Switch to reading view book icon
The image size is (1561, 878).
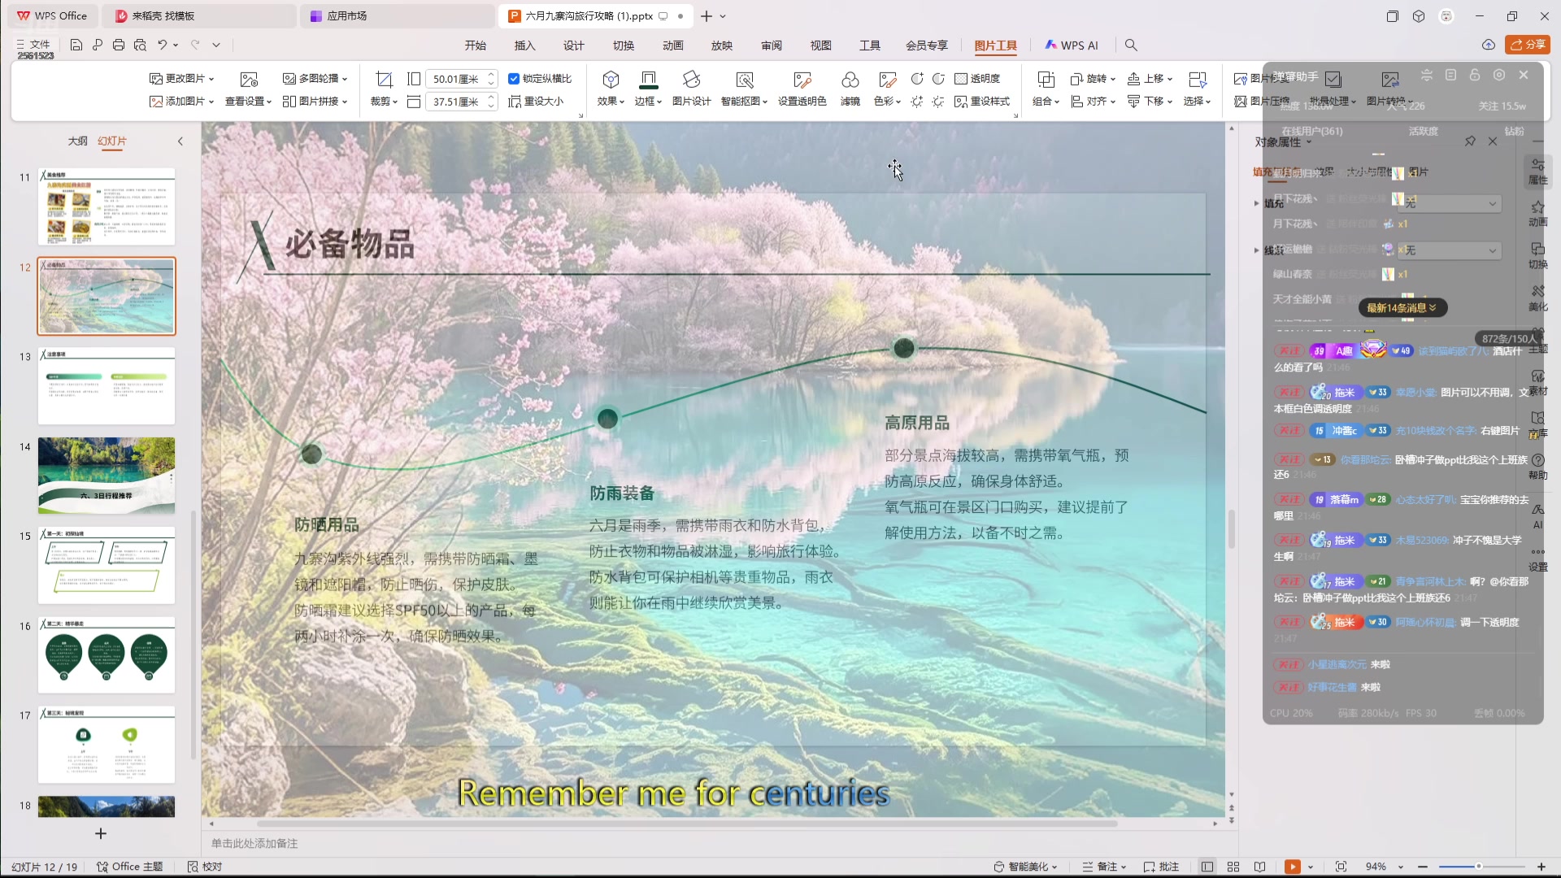(x=1259, y=867)
